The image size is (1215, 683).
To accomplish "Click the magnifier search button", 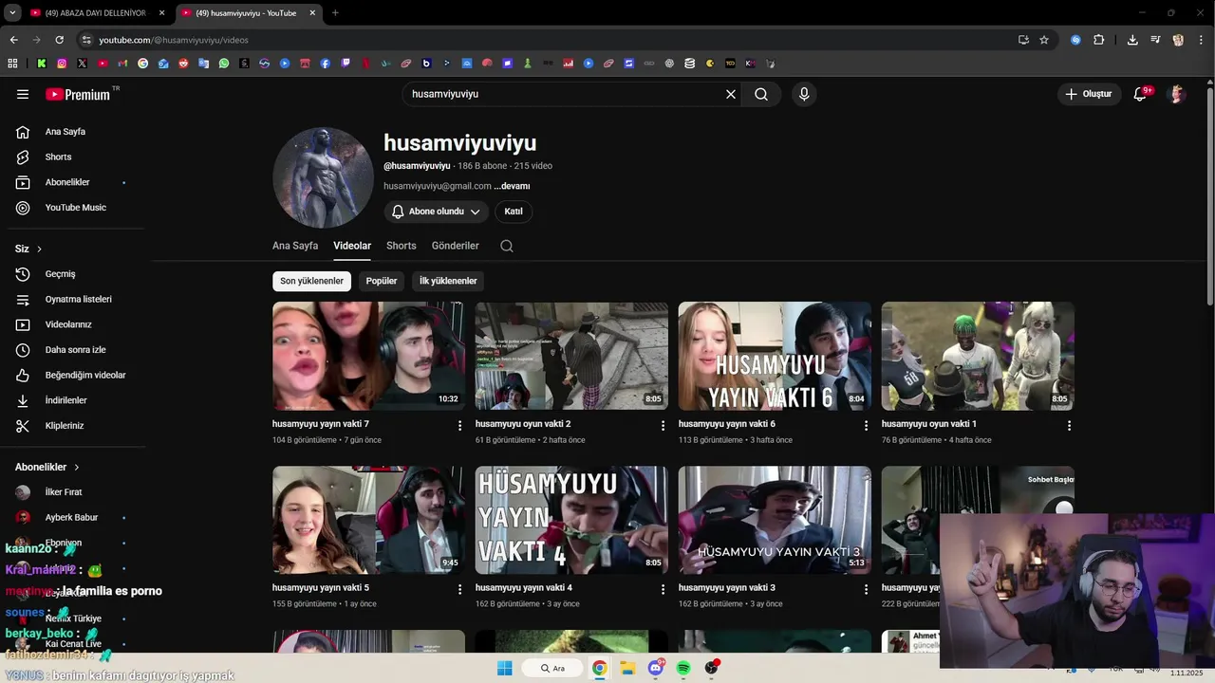I will (x=761, y=94).
